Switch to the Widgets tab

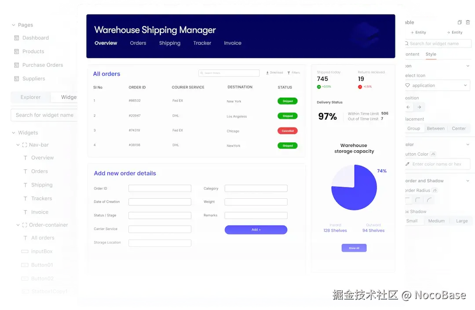(64, 97)
